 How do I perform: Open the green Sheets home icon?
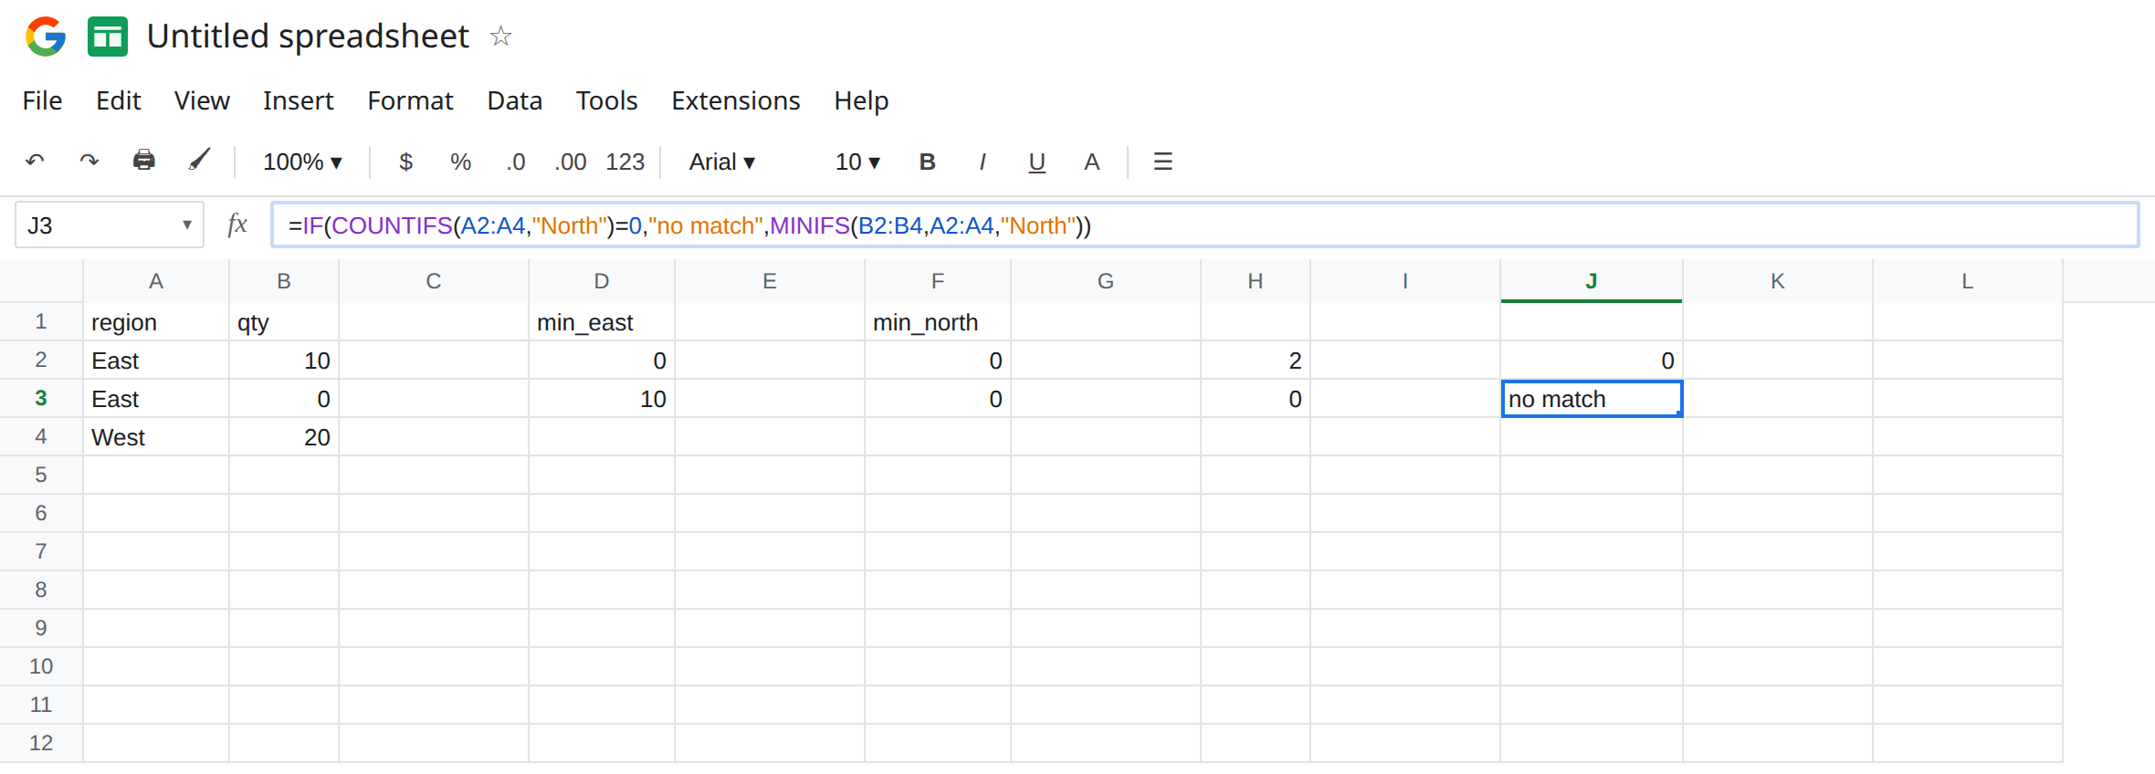tap(108, 37)
